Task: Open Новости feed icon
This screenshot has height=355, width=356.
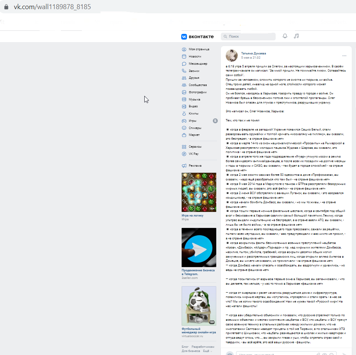Action: click(x=184, y=56)
